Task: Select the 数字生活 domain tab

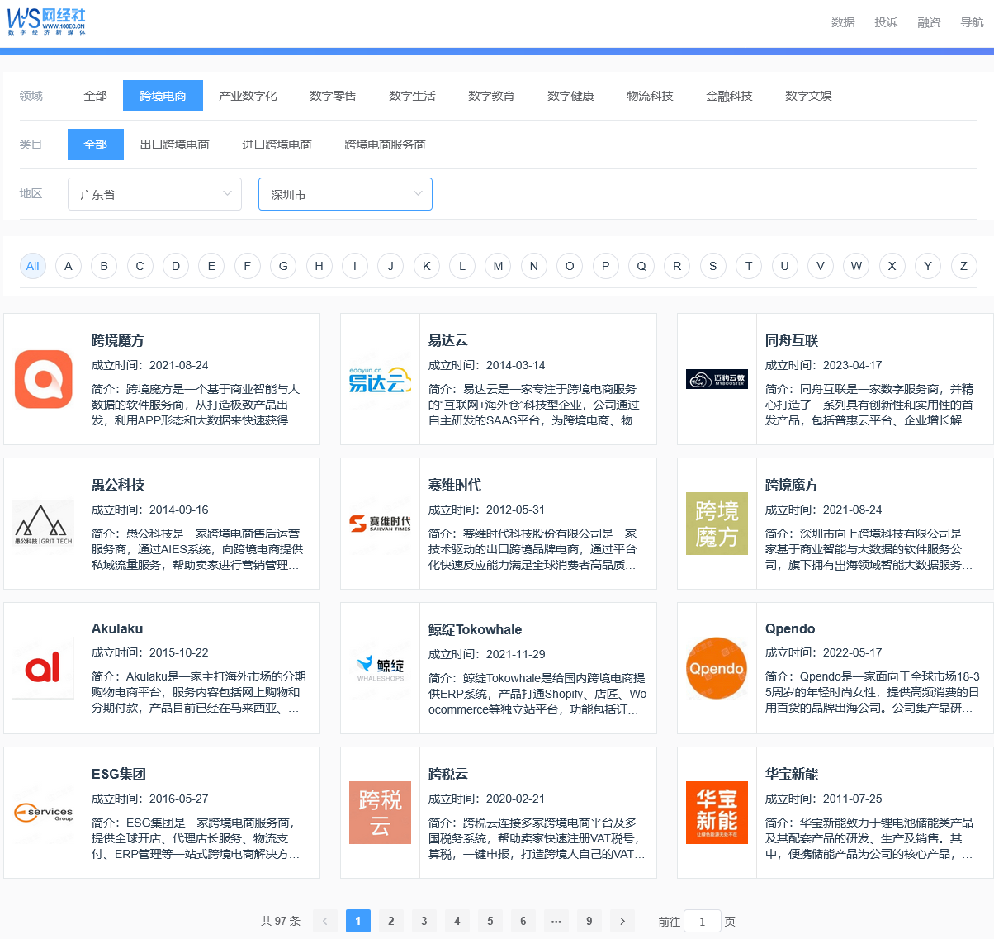Action: click(x=412, y=96)
